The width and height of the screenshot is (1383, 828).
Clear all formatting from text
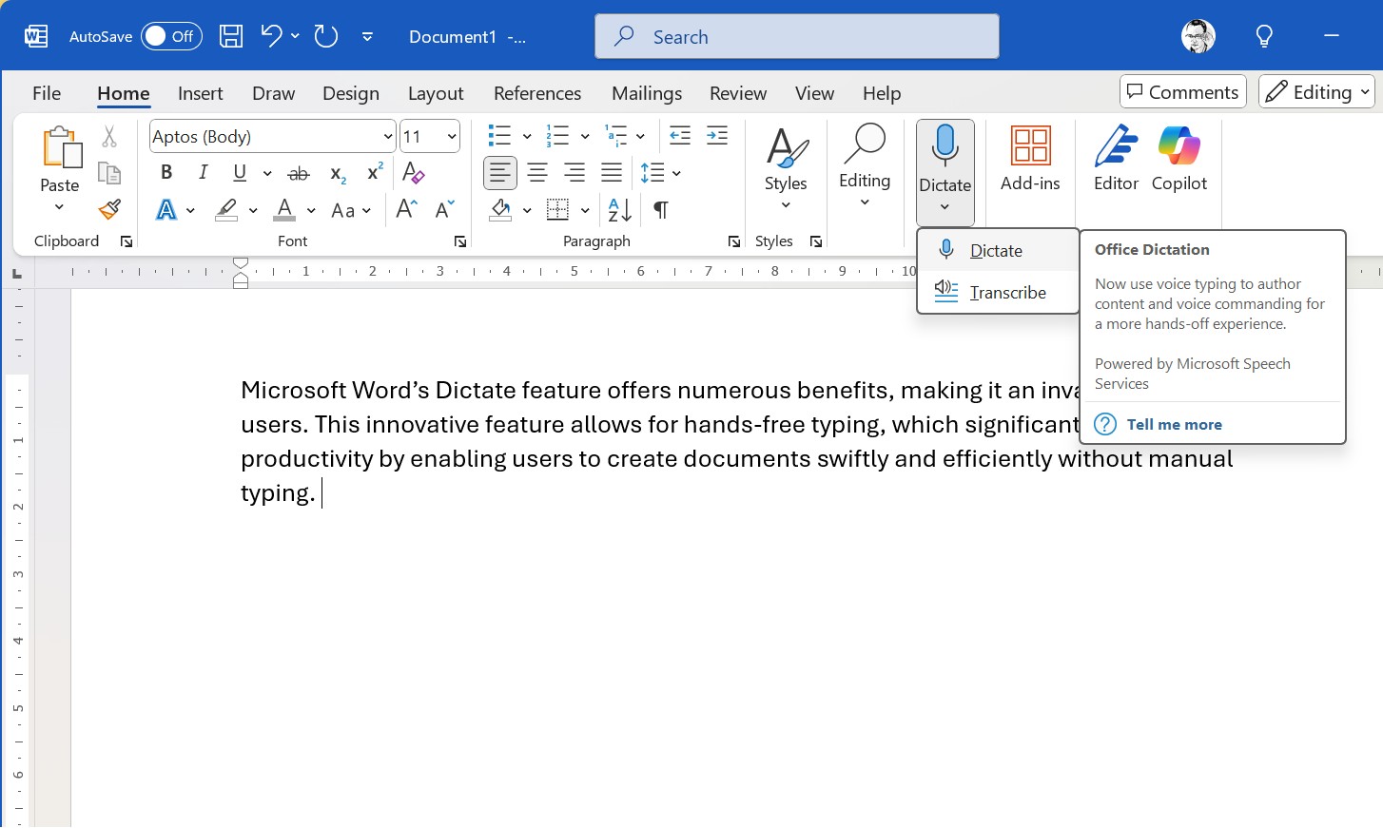point(414,172)
